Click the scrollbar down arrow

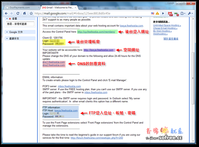tap(193, 141)
